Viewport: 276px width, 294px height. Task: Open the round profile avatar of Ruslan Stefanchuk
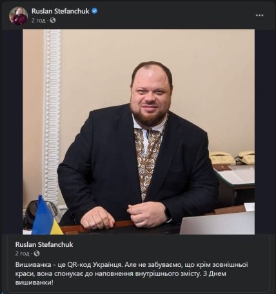coord(18,15)
